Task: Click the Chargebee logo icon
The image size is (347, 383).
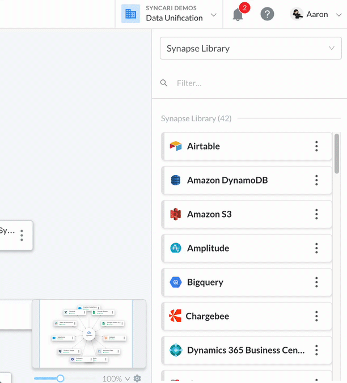Action: 175,316
